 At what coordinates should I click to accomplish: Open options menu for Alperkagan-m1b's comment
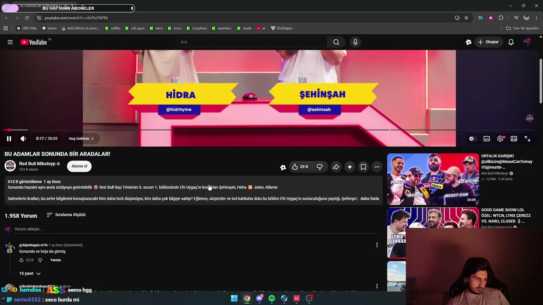[x=377, y=245]
